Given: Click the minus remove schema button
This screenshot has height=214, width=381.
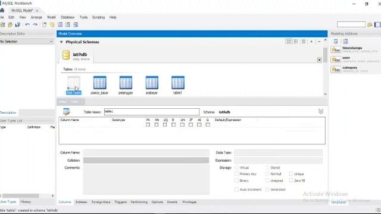Looking at the screenshot, I should coord(319,42).
